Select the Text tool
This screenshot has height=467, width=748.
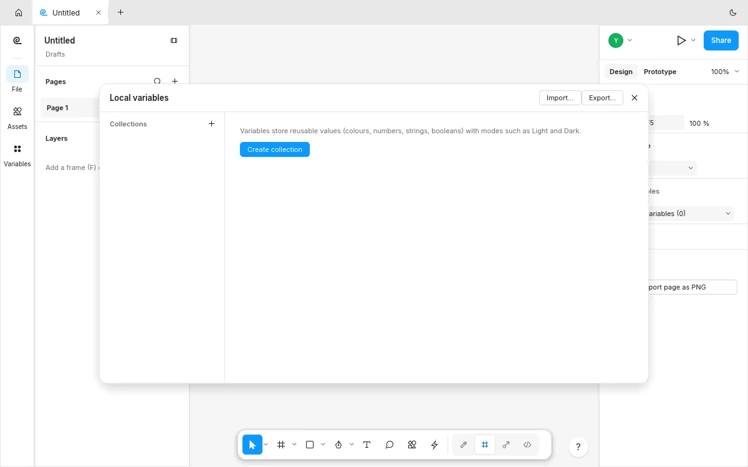coord(367,445)
